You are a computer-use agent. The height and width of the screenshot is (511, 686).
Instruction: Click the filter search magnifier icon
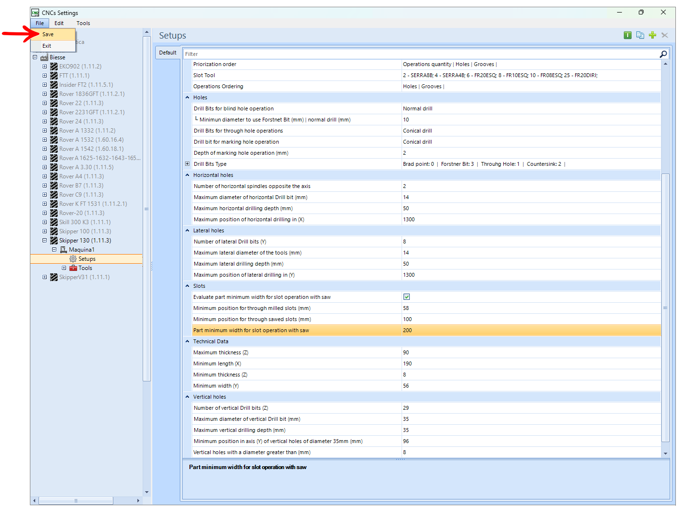(663, 54)
